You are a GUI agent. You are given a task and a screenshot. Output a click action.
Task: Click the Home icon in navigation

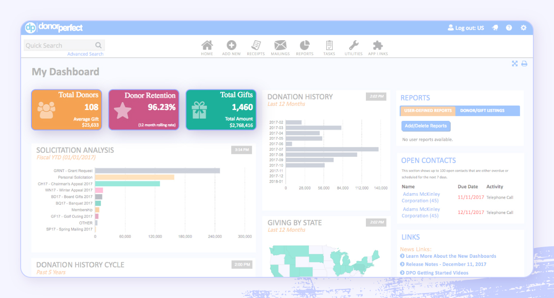207,46
